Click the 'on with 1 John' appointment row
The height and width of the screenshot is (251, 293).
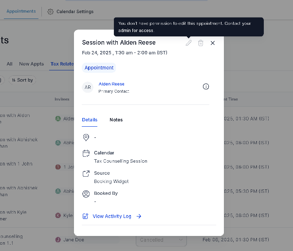[x=16, y=164]
